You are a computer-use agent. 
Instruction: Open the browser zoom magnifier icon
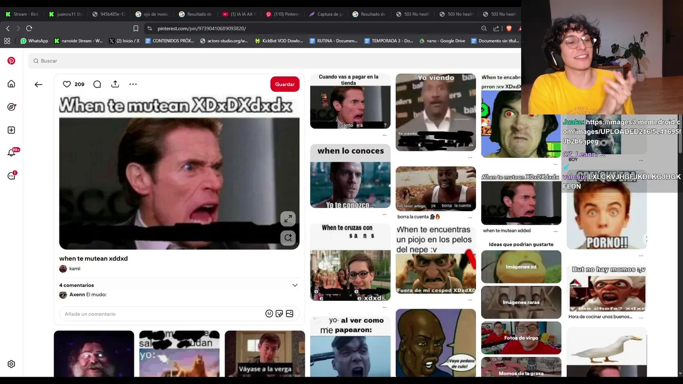(484, 28)
